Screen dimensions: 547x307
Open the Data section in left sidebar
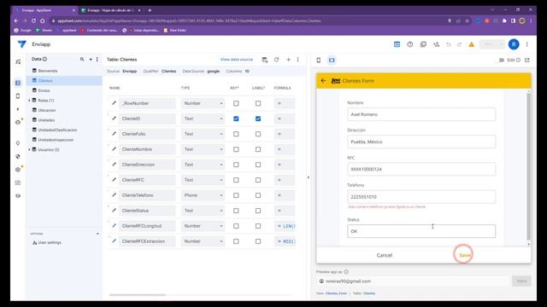[18, 83]
